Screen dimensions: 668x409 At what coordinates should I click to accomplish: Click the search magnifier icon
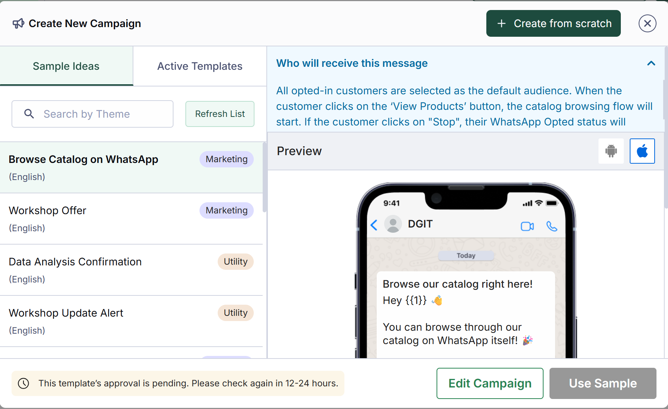(x=29, y=114)
